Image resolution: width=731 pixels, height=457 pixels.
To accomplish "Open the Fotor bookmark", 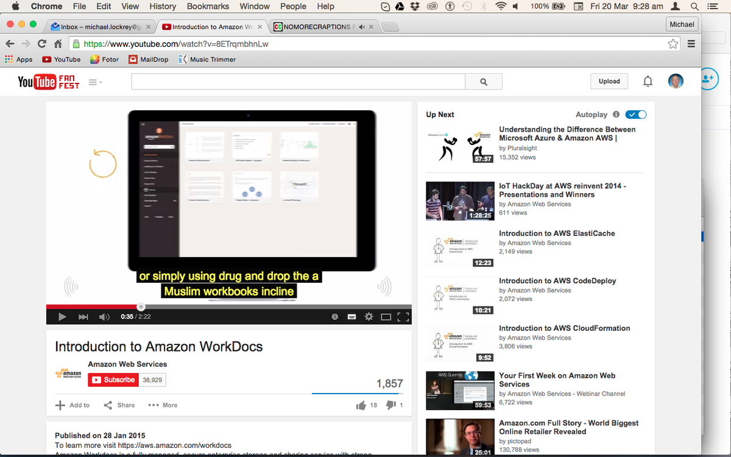I will coord(105,60).
